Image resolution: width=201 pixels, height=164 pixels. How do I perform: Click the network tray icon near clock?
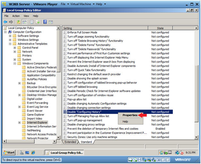tap(177, 152)
